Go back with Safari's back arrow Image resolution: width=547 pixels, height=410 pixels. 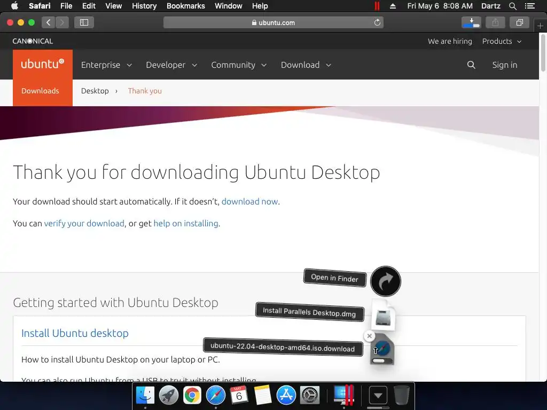[49, 22]
